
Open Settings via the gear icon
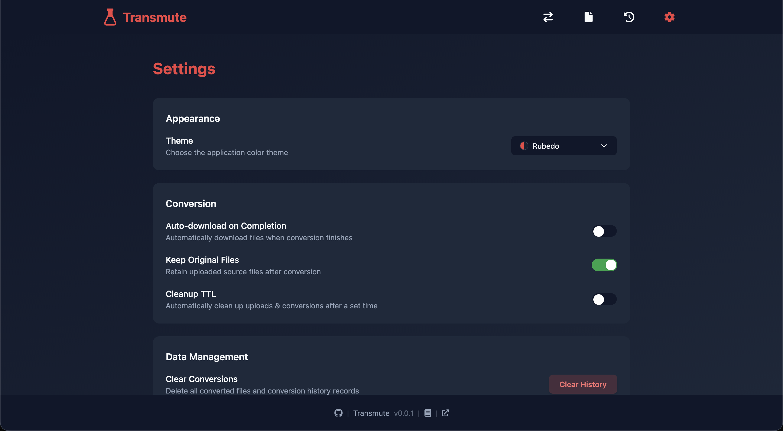pos(669,17)
